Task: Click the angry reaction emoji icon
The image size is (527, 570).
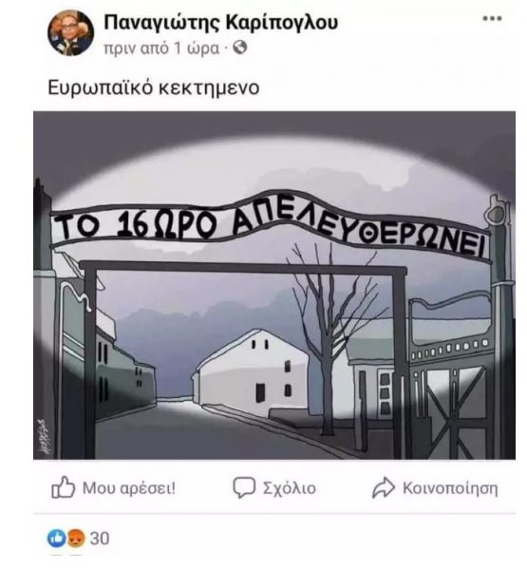Action: pos(76,539)
